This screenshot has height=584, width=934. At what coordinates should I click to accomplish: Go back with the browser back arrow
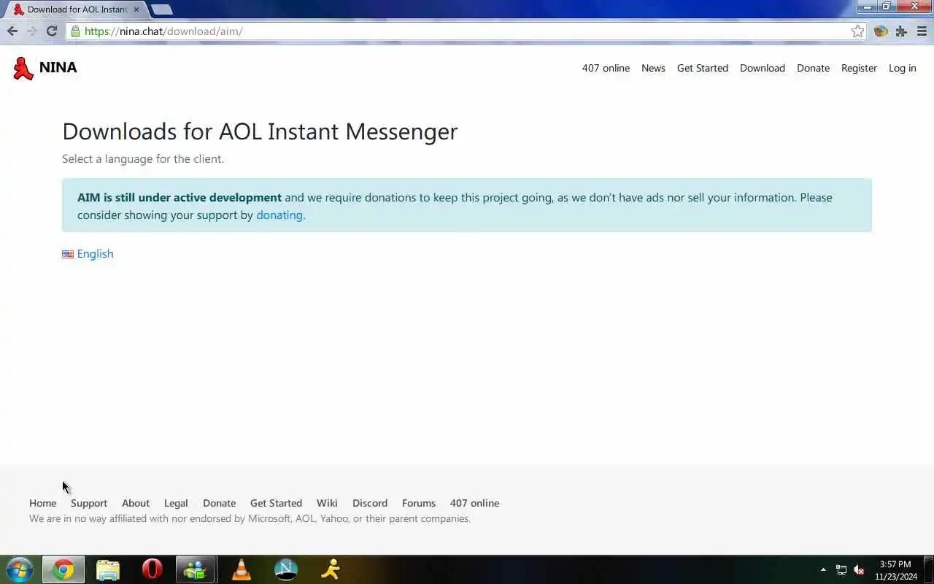[12, 31]
